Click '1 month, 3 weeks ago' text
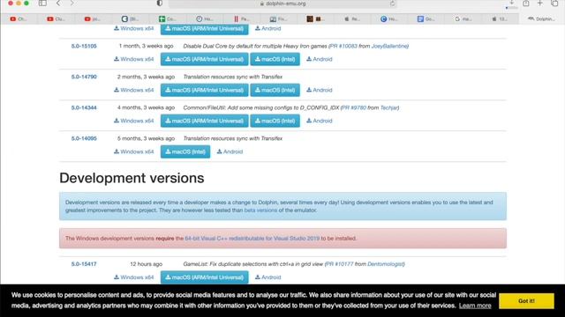 click(x=146, y=46)
